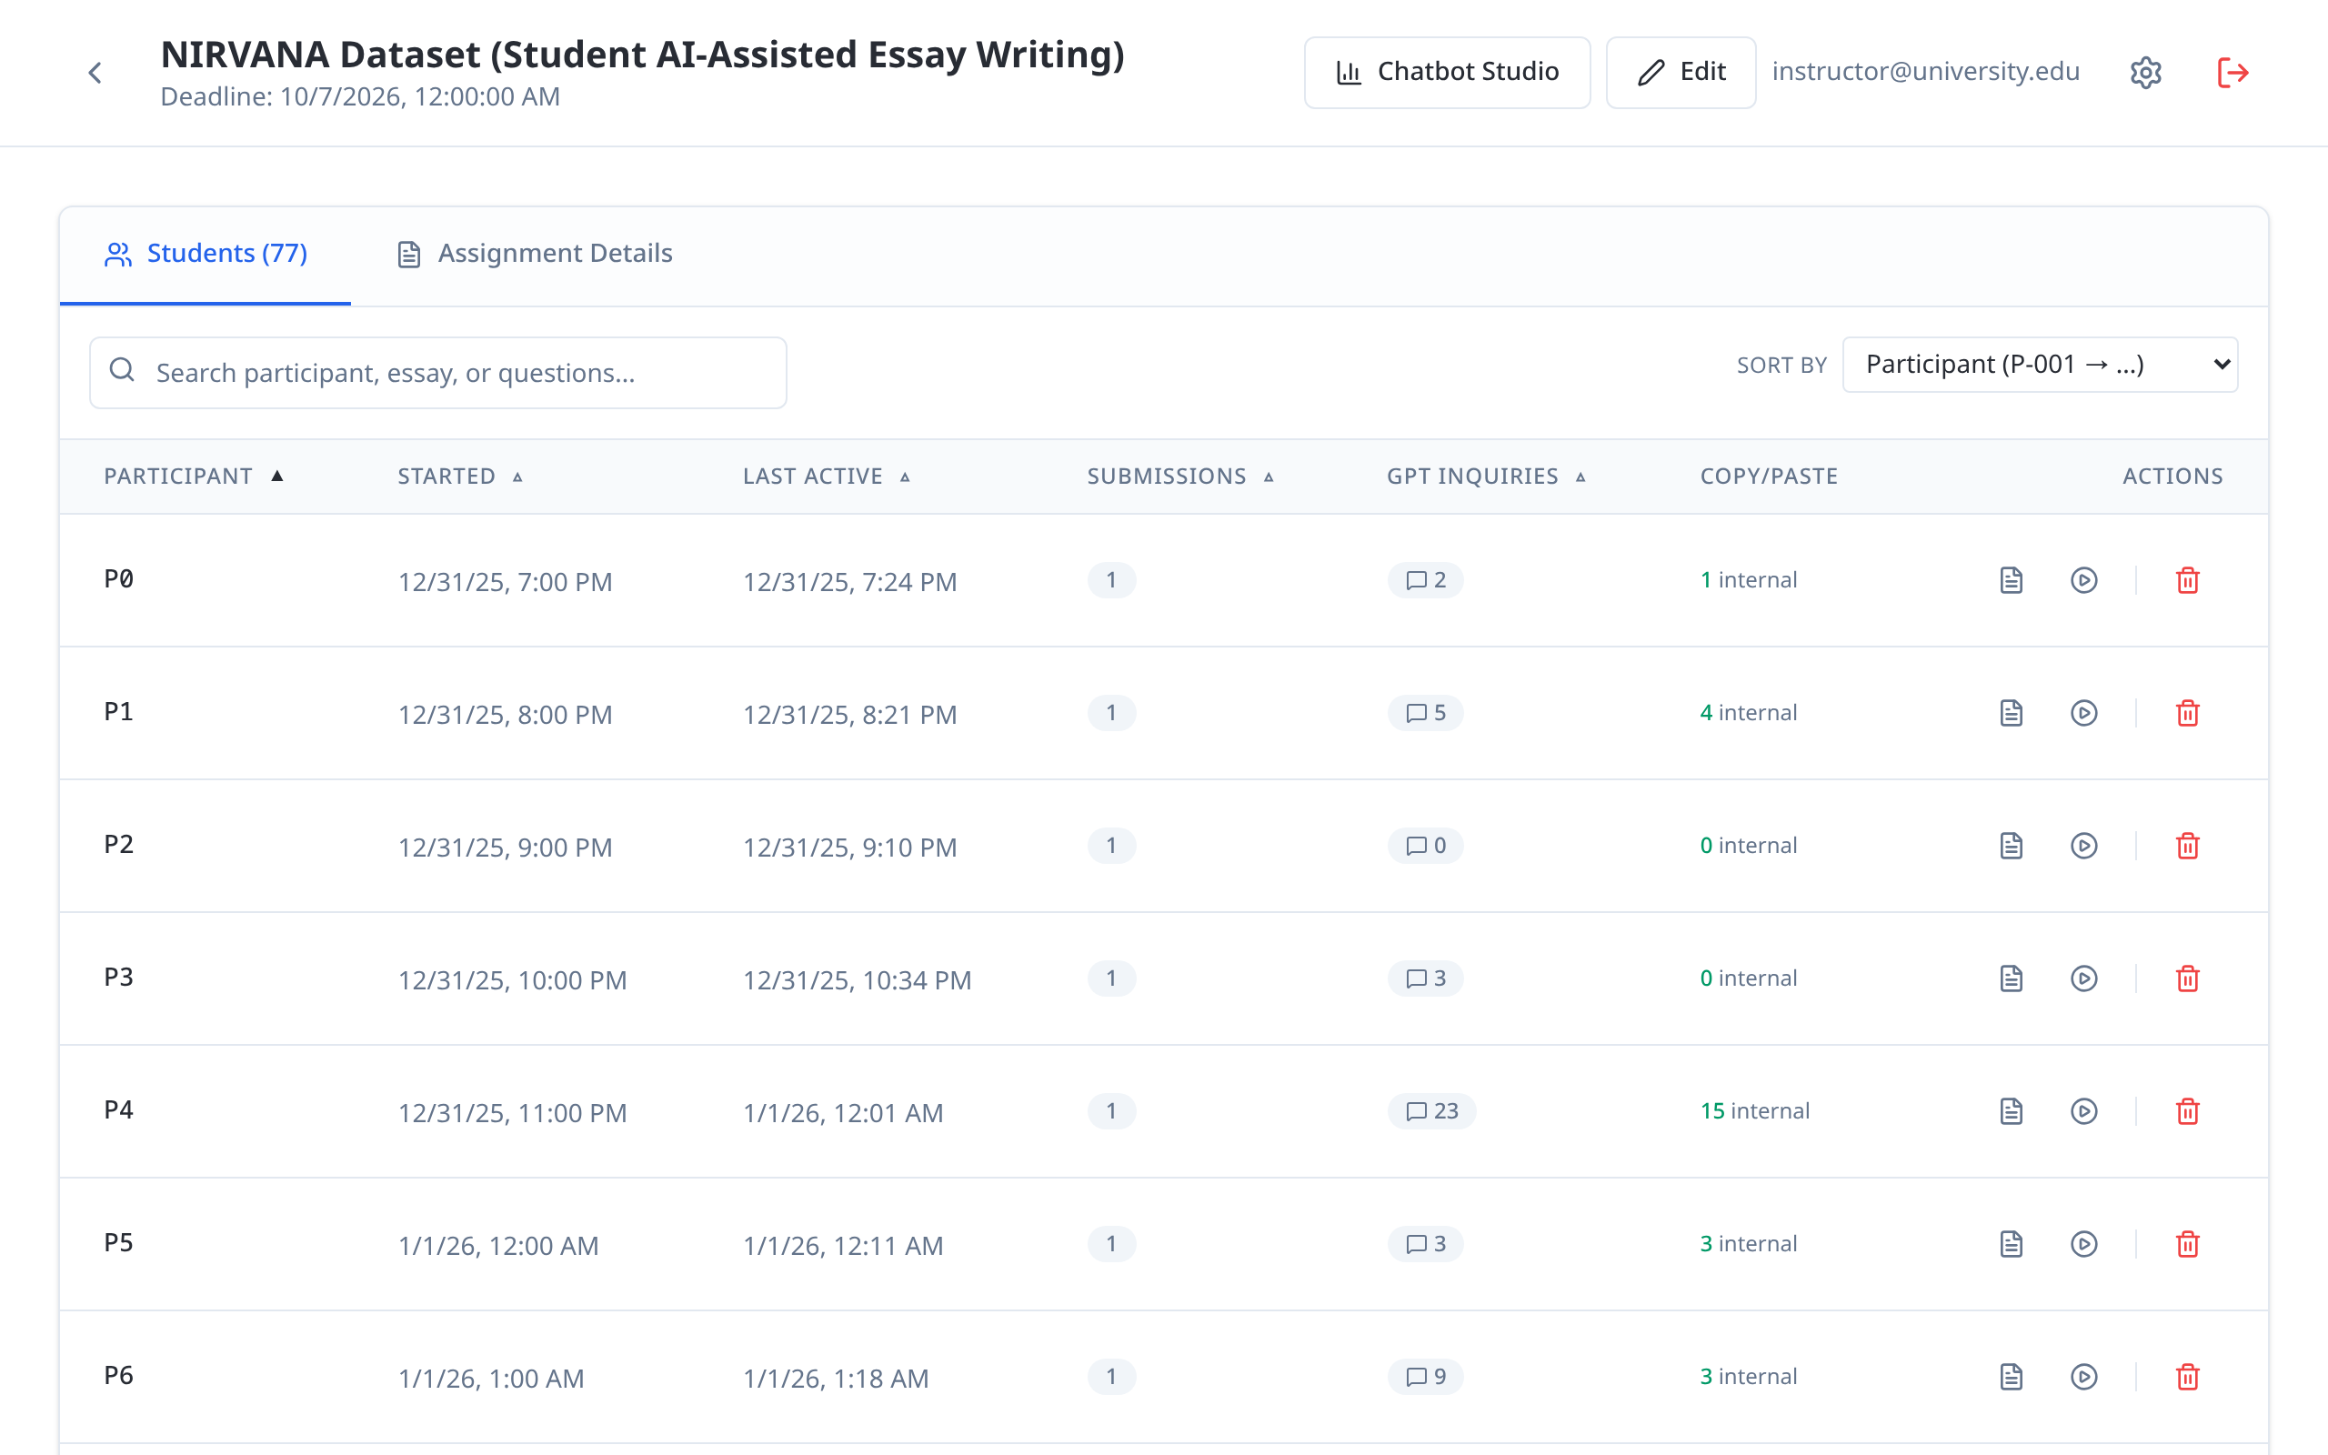This screenshot has width=2328, height=1455.
Task: Open essay document icon for P5
Action: (2011, 1244)
